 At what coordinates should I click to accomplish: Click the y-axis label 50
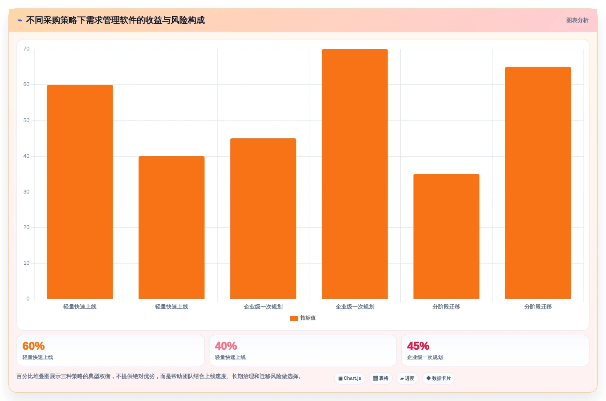(26, 121)
